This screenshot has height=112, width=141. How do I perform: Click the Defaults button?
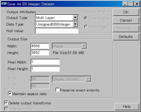(x=126, y=37)
